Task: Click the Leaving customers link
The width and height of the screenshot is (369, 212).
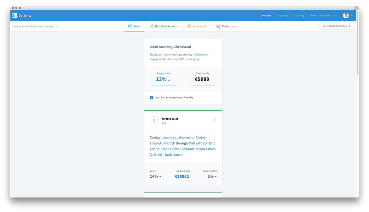Action: click(177, 137)
